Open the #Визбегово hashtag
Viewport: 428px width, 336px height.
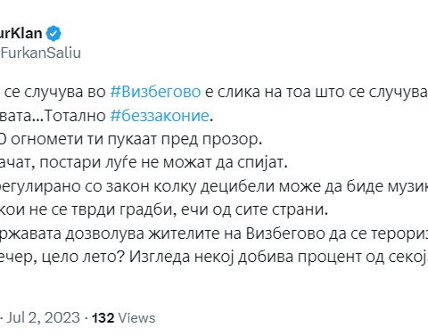[155, 92]
